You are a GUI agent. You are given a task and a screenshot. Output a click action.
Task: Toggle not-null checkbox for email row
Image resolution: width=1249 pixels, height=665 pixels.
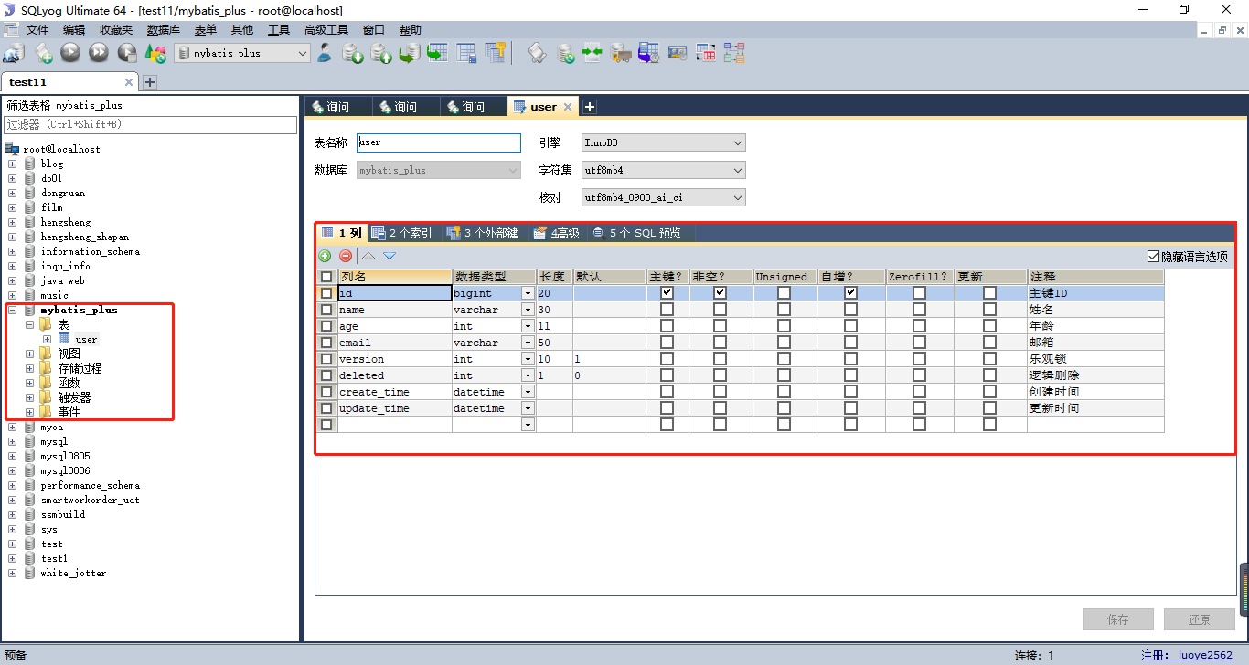pos(720,343)
